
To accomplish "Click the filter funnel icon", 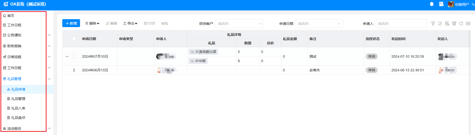I will [433, 24].
